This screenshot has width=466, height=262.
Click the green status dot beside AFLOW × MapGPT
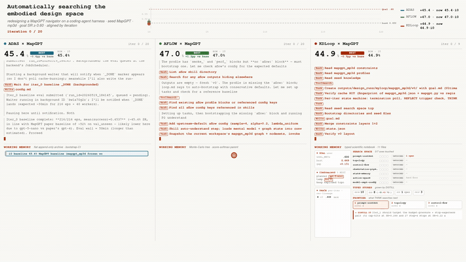pyautogui.click(x=160, y=43)
